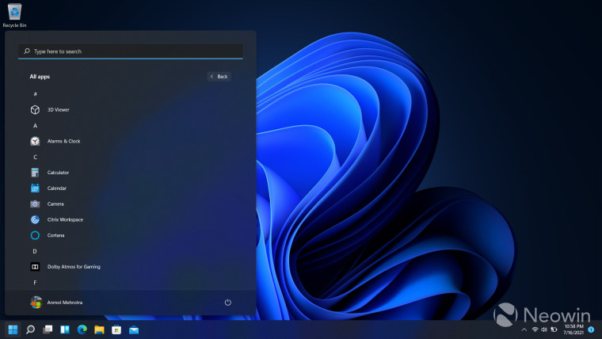Click the Back button in All apps

(219, 76)
